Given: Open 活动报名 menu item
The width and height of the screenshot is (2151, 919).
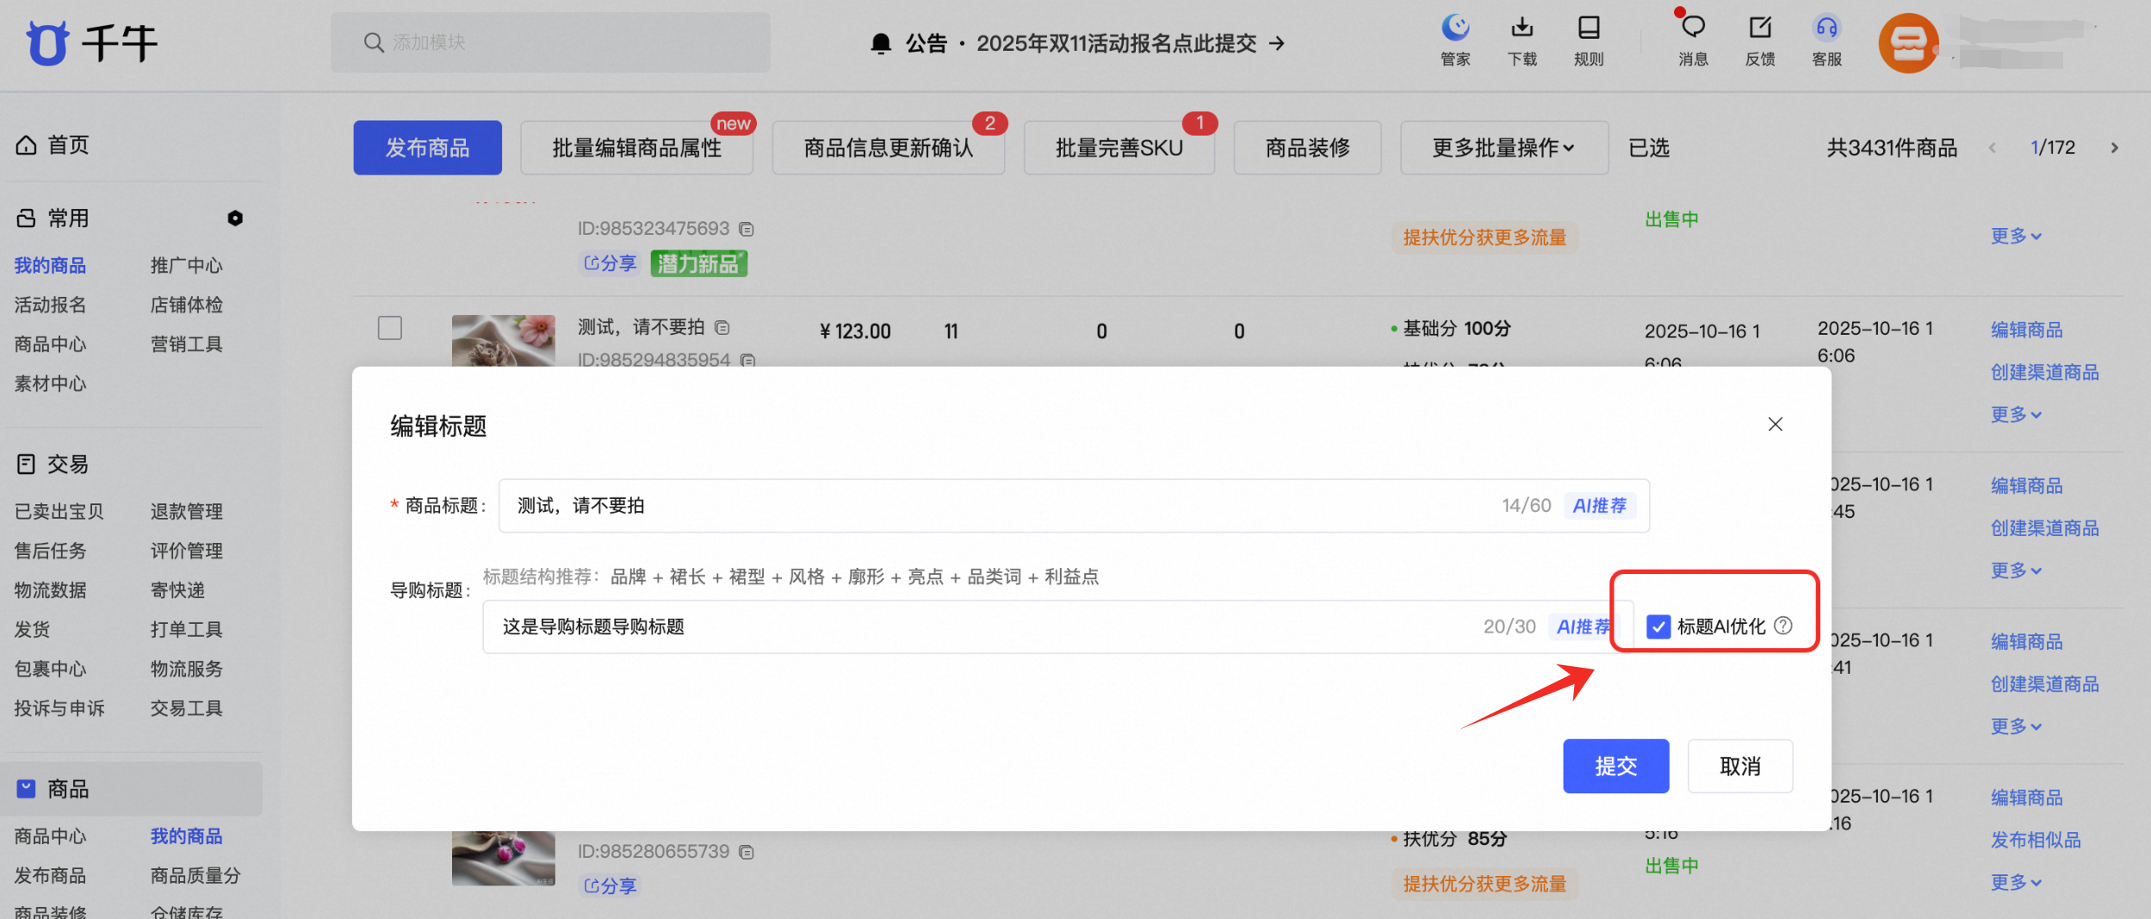Looking at the screenshot, I should click(50, 305).
